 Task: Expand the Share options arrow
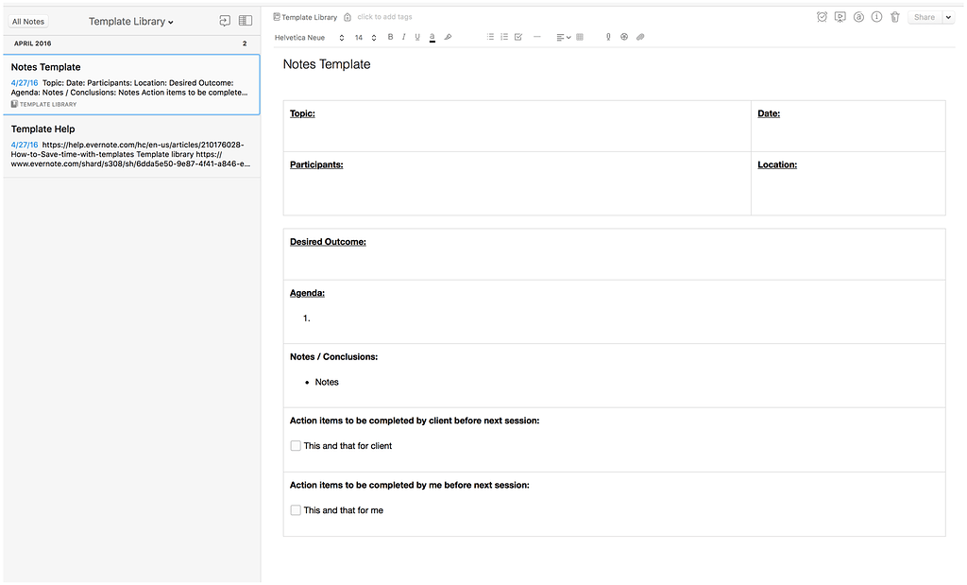tap(948, 17)
